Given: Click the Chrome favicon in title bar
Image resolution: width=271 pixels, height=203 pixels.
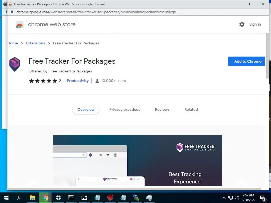Looking at the screenshot, I should 11,4.
